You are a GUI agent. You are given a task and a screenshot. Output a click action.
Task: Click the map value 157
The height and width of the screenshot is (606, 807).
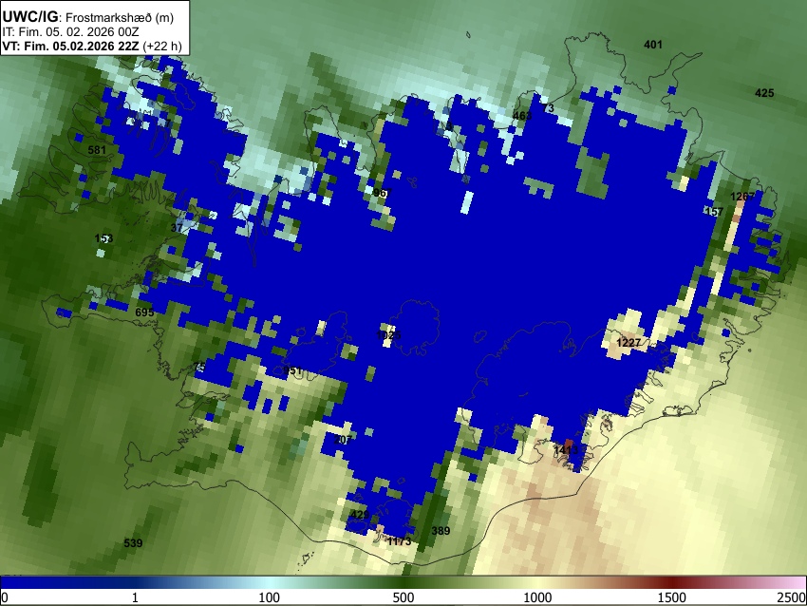point(714,211)
